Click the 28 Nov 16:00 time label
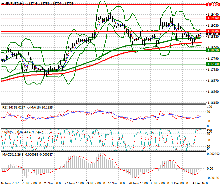220x187 pixels. tap(138, 183)
